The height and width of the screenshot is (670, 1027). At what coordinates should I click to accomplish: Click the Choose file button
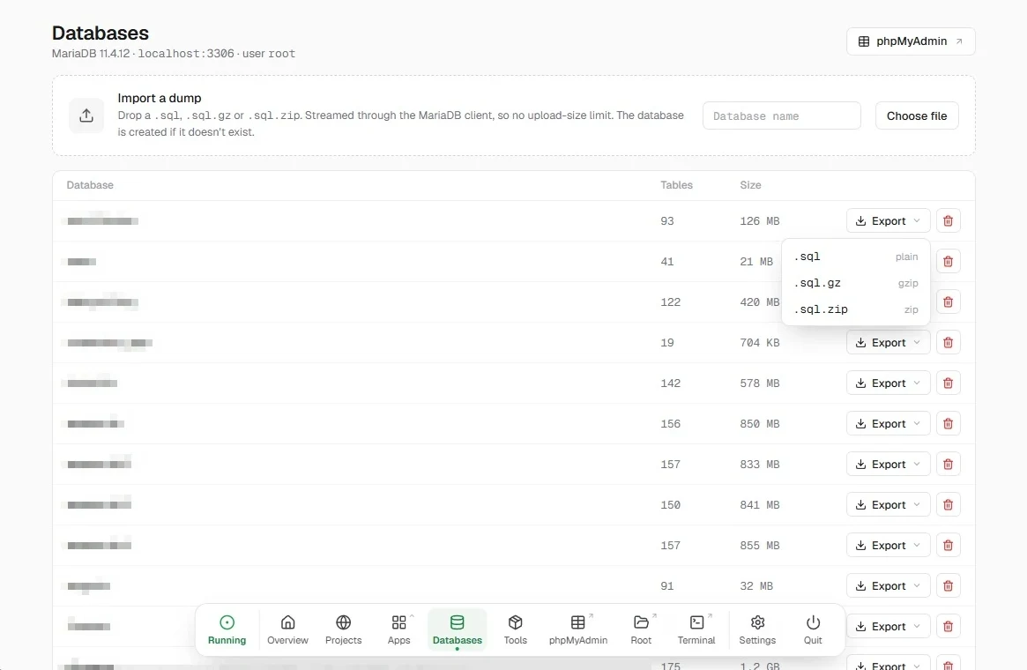coord(916,115)
